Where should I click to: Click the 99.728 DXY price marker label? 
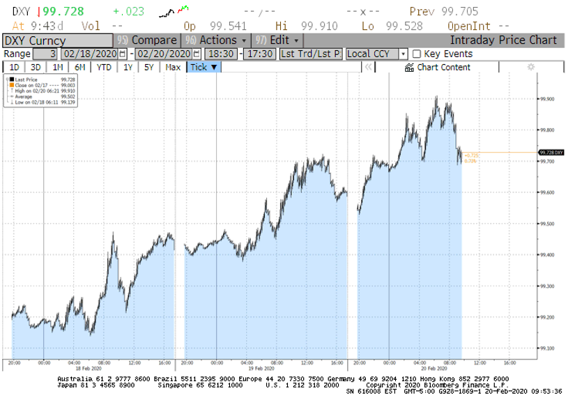pyautogui.click(x=551, y=152)
